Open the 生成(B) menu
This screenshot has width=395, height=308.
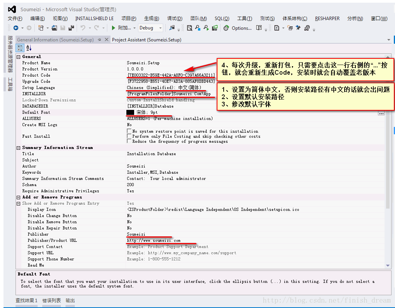pyautogui.click(x=152, y=19)
